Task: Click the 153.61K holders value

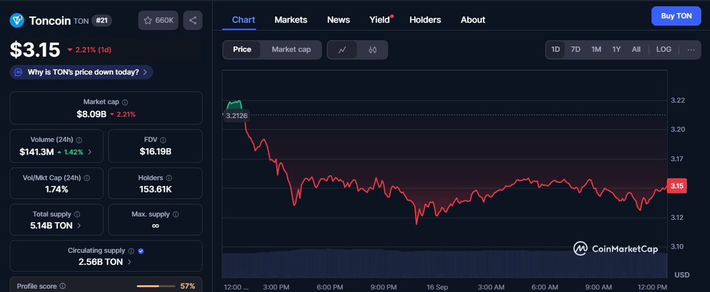Action: pyautogui.click(x=157, y=189)
